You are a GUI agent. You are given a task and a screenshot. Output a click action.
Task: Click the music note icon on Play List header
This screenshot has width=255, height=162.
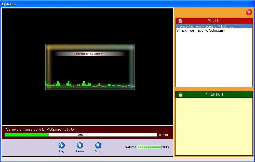180,21
